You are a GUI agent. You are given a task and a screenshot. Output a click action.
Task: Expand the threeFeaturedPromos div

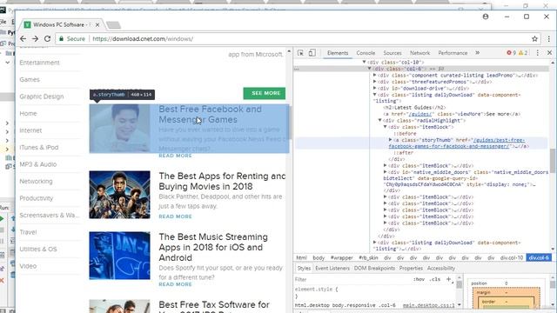pos(375,82)
